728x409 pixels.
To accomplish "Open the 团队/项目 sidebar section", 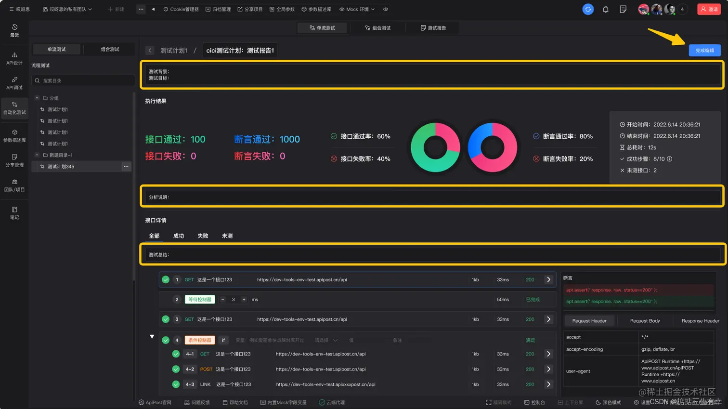I will click(x=14, y=185).
